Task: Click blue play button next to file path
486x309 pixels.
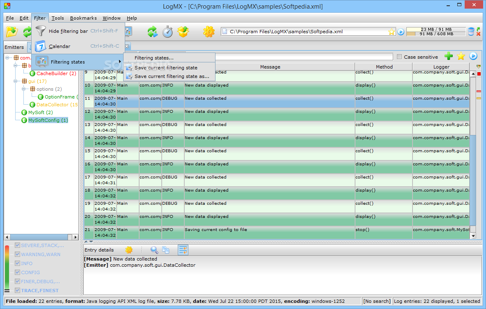Action: point(401,32)
